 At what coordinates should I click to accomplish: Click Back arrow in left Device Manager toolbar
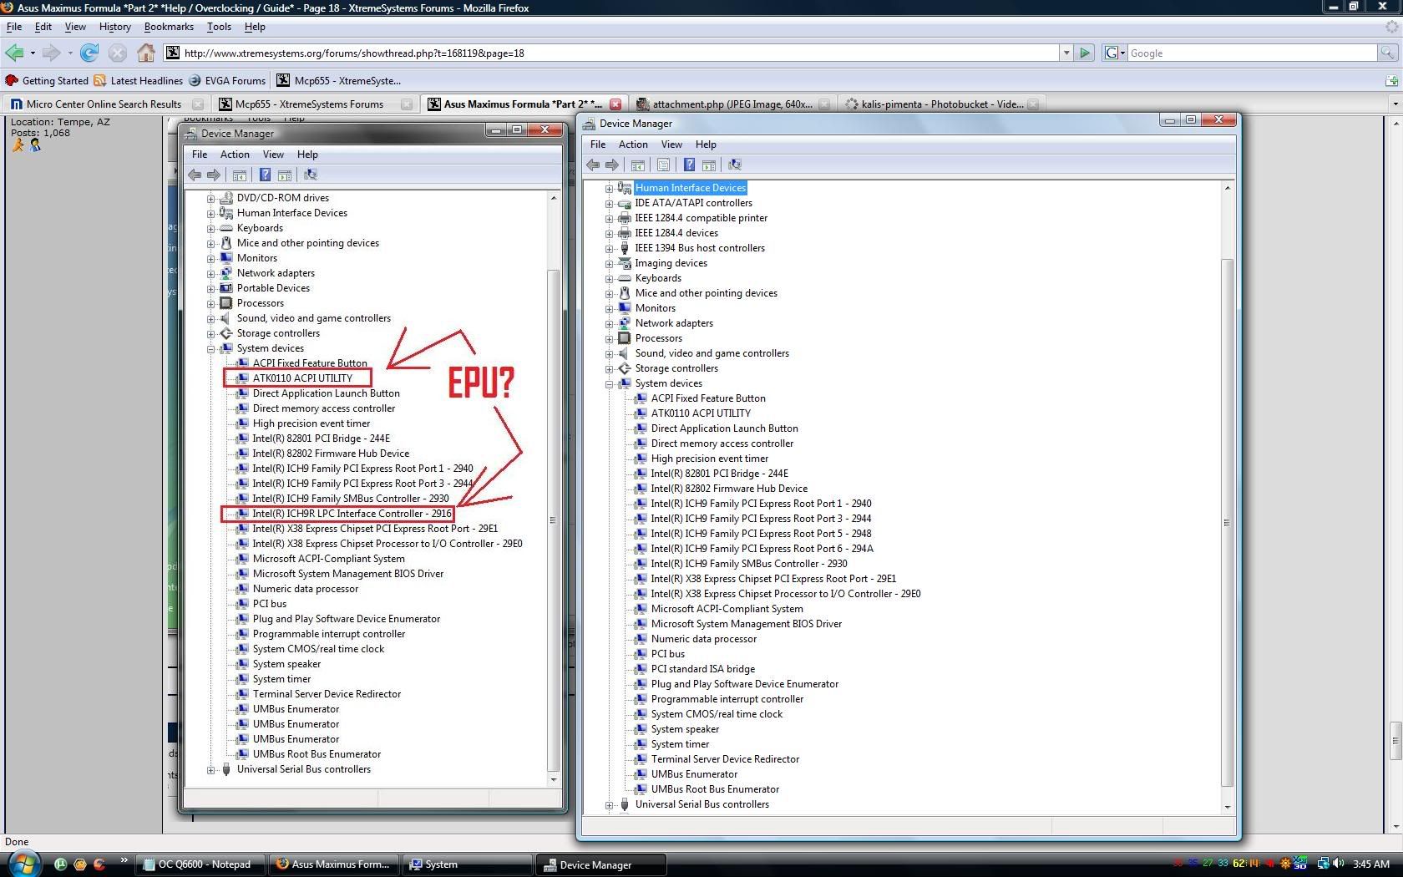point(195,175)
